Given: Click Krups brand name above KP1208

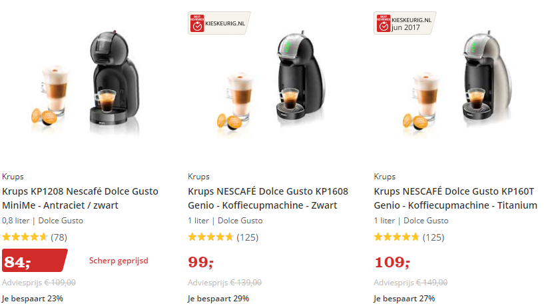Looking at the screenshot, I should click(13, 177).
